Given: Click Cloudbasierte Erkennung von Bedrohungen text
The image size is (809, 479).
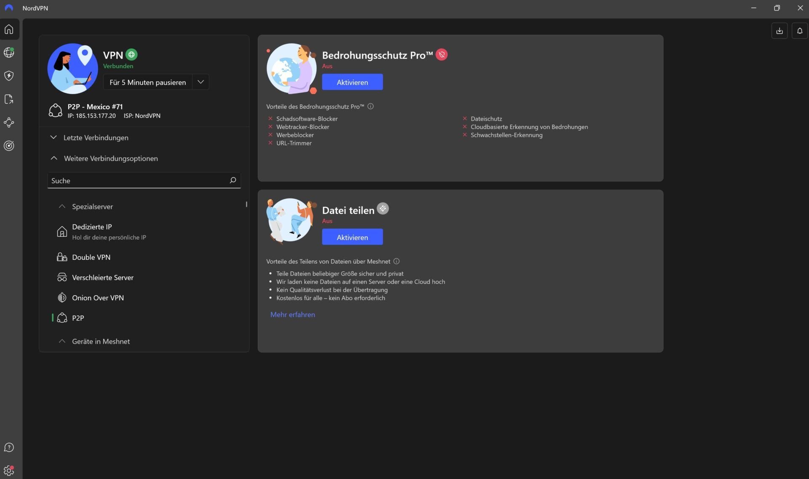Looking at the screenshot, I should pyautogui.click(x=529, y=127).
